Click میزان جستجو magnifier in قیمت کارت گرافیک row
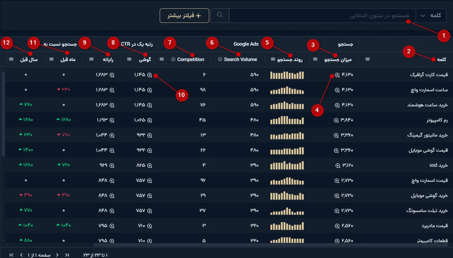 (337, 75)
